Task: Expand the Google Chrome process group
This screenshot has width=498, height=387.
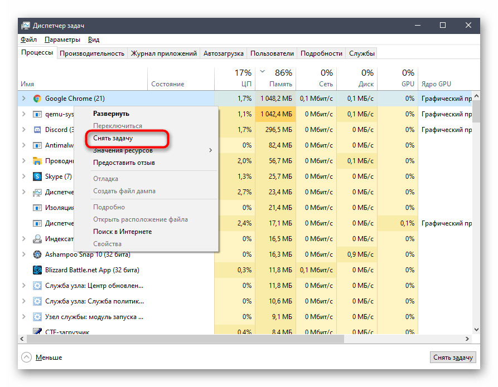Action: coord(23,99)
